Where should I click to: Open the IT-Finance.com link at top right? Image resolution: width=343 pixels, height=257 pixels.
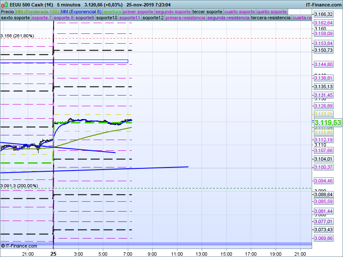pos(323,4)
